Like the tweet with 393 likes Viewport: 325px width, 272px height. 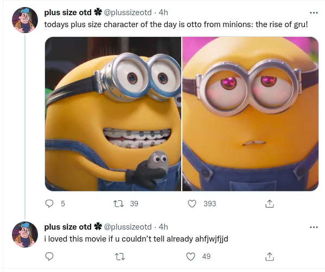[192, 204]
